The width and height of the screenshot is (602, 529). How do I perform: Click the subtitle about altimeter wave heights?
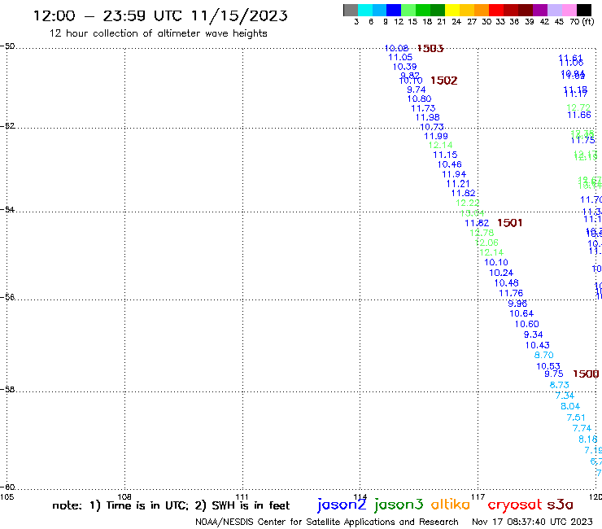[158, 33]
